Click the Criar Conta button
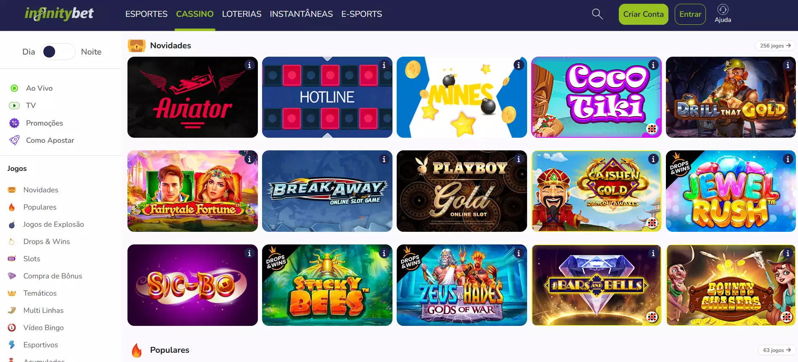This screenshot has width=798, height=362. point(643,14)
